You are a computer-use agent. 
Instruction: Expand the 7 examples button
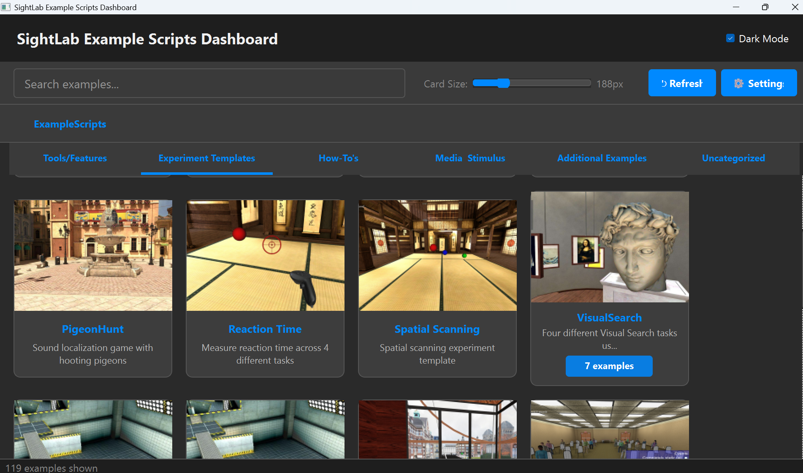(609, 366)
